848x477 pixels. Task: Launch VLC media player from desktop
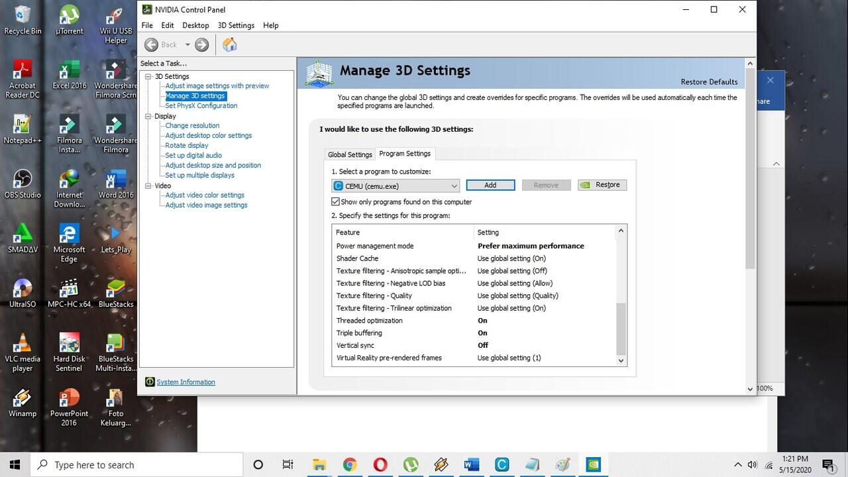point(23,352)
